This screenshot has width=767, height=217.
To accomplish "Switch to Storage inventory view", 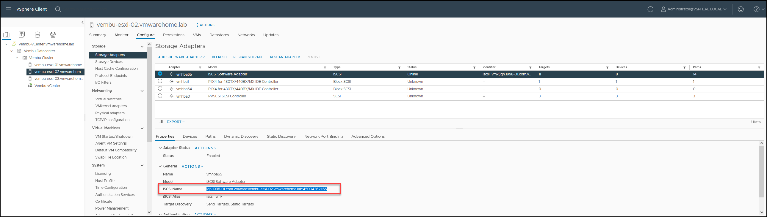I will [37, 34].
